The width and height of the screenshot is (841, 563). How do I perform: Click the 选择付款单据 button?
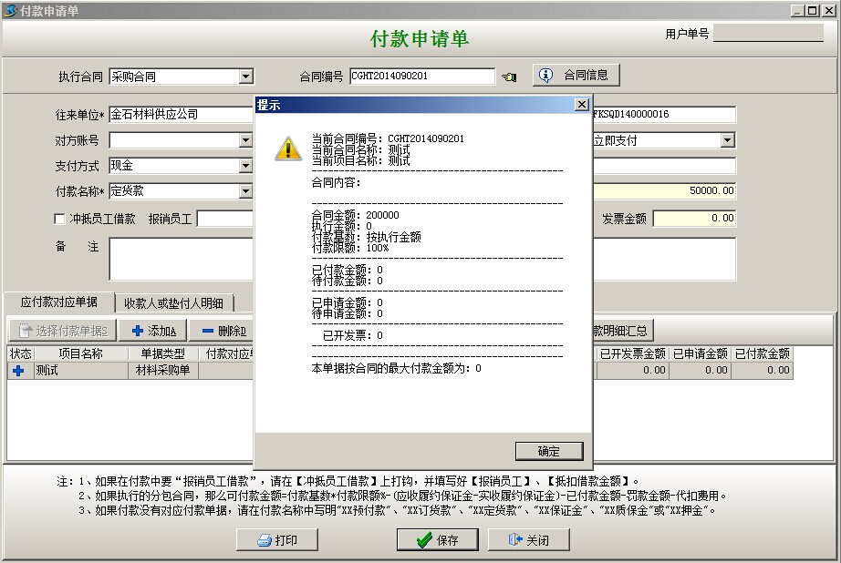(x=63, y=331)
